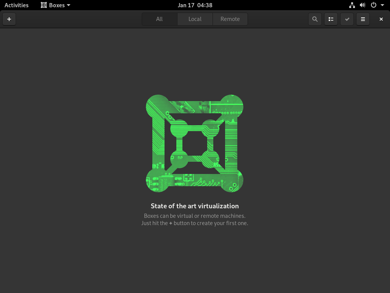390x293 pixels.
Task: Open the clock Jan 17 04:38 calendar
Action: click(x=195, y=5)
